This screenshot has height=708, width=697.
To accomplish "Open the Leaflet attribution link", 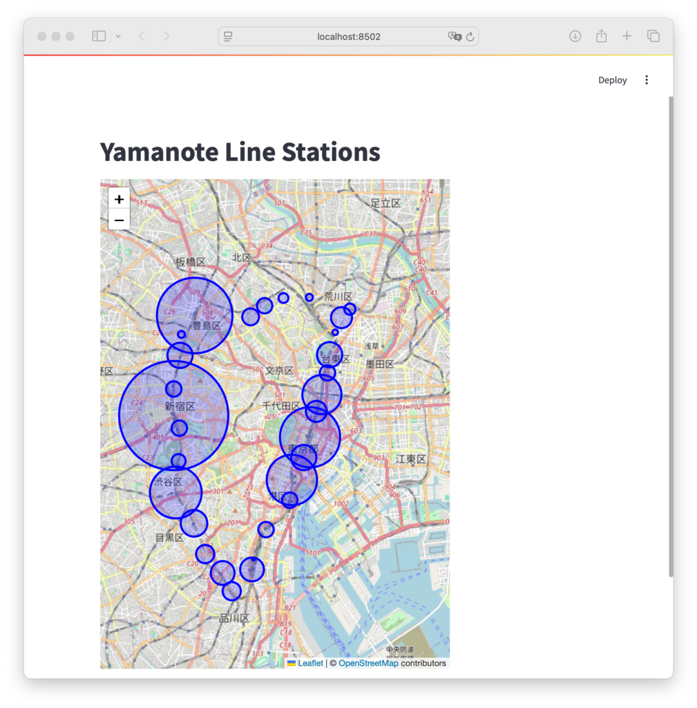I will coord(309,663).
